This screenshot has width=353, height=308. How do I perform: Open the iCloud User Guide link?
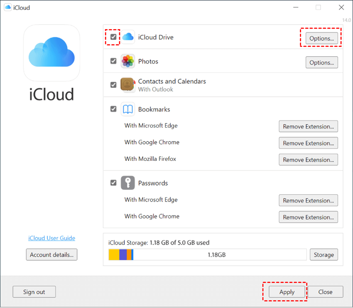click(51, 238)
